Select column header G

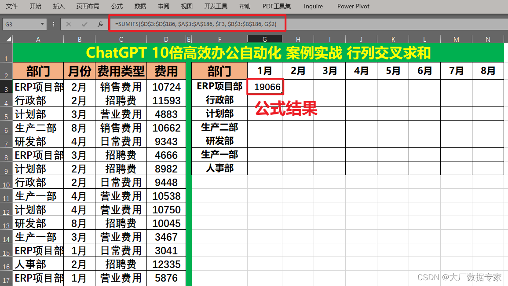(x=265, y=39)
